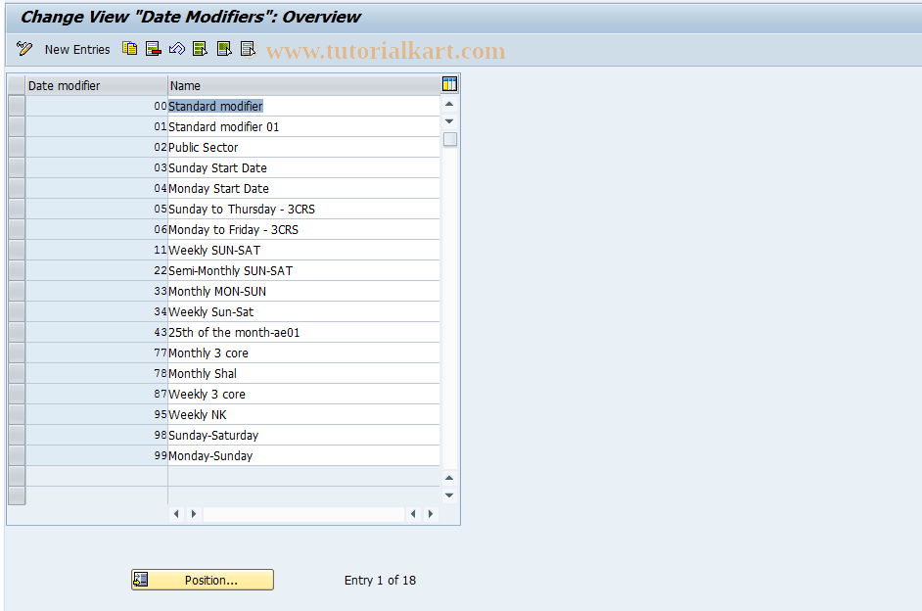Image resolution: width=922 pixels, height=611 pixels.
Task: Click the Name field 'Sunday to Thursday - 3CRS'
Action: (303, 209)
